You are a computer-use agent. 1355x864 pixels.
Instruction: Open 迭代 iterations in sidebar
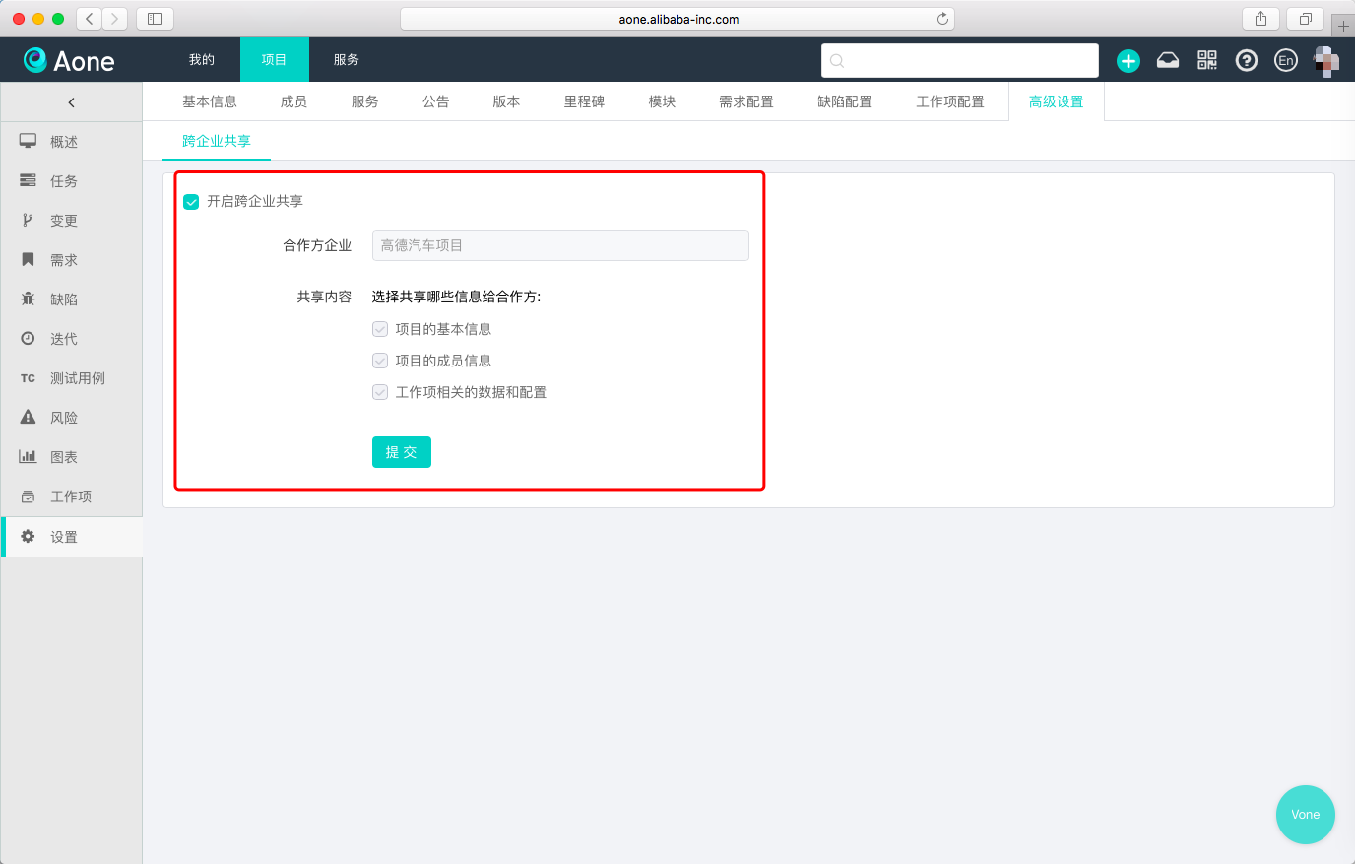click(x=72, y=339)
